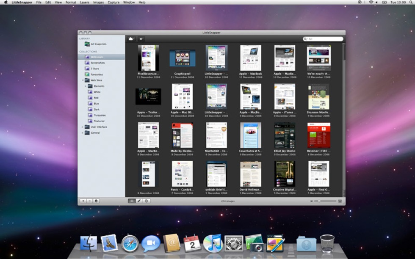415x259 pixels.
Task: Open LittleSnapper camera icon in Dock
Action: coord(255,243)
